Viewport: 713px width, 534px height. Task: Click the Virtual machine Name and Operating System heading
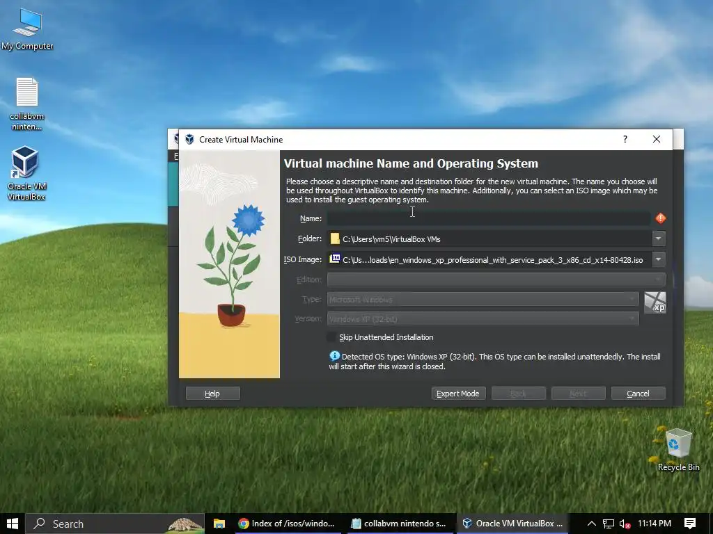(x=411, y=163)
